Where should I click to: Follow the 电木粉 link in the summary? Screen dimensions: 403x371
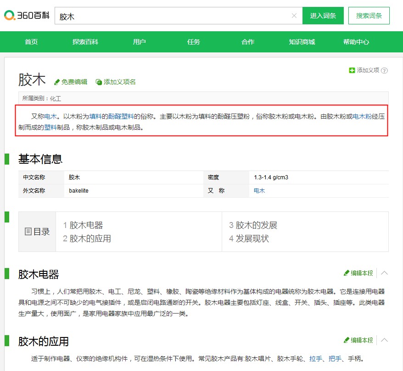click(362, 116)
